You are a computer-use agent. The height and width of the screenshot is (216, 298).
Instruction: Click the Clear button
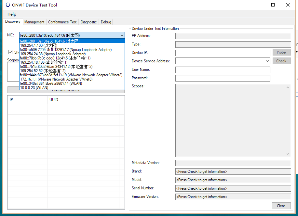pyautogui.click(x=281, y=206)
